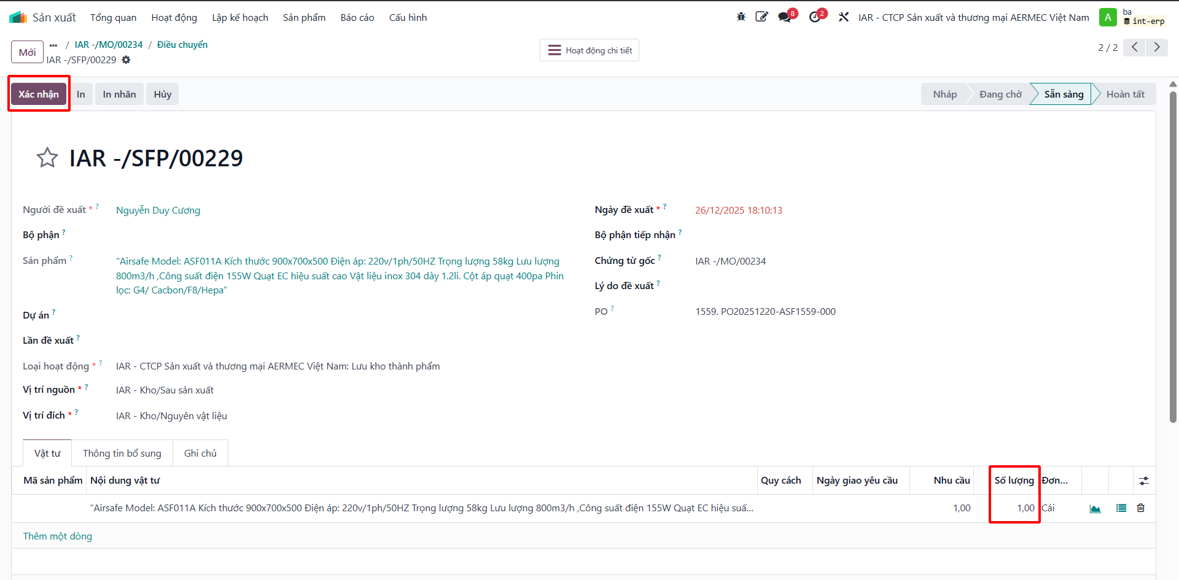Image resolution: width=1179 pixels, height=580 pixels.
Task: Click the Mới button
Action: tap(28, 52)
